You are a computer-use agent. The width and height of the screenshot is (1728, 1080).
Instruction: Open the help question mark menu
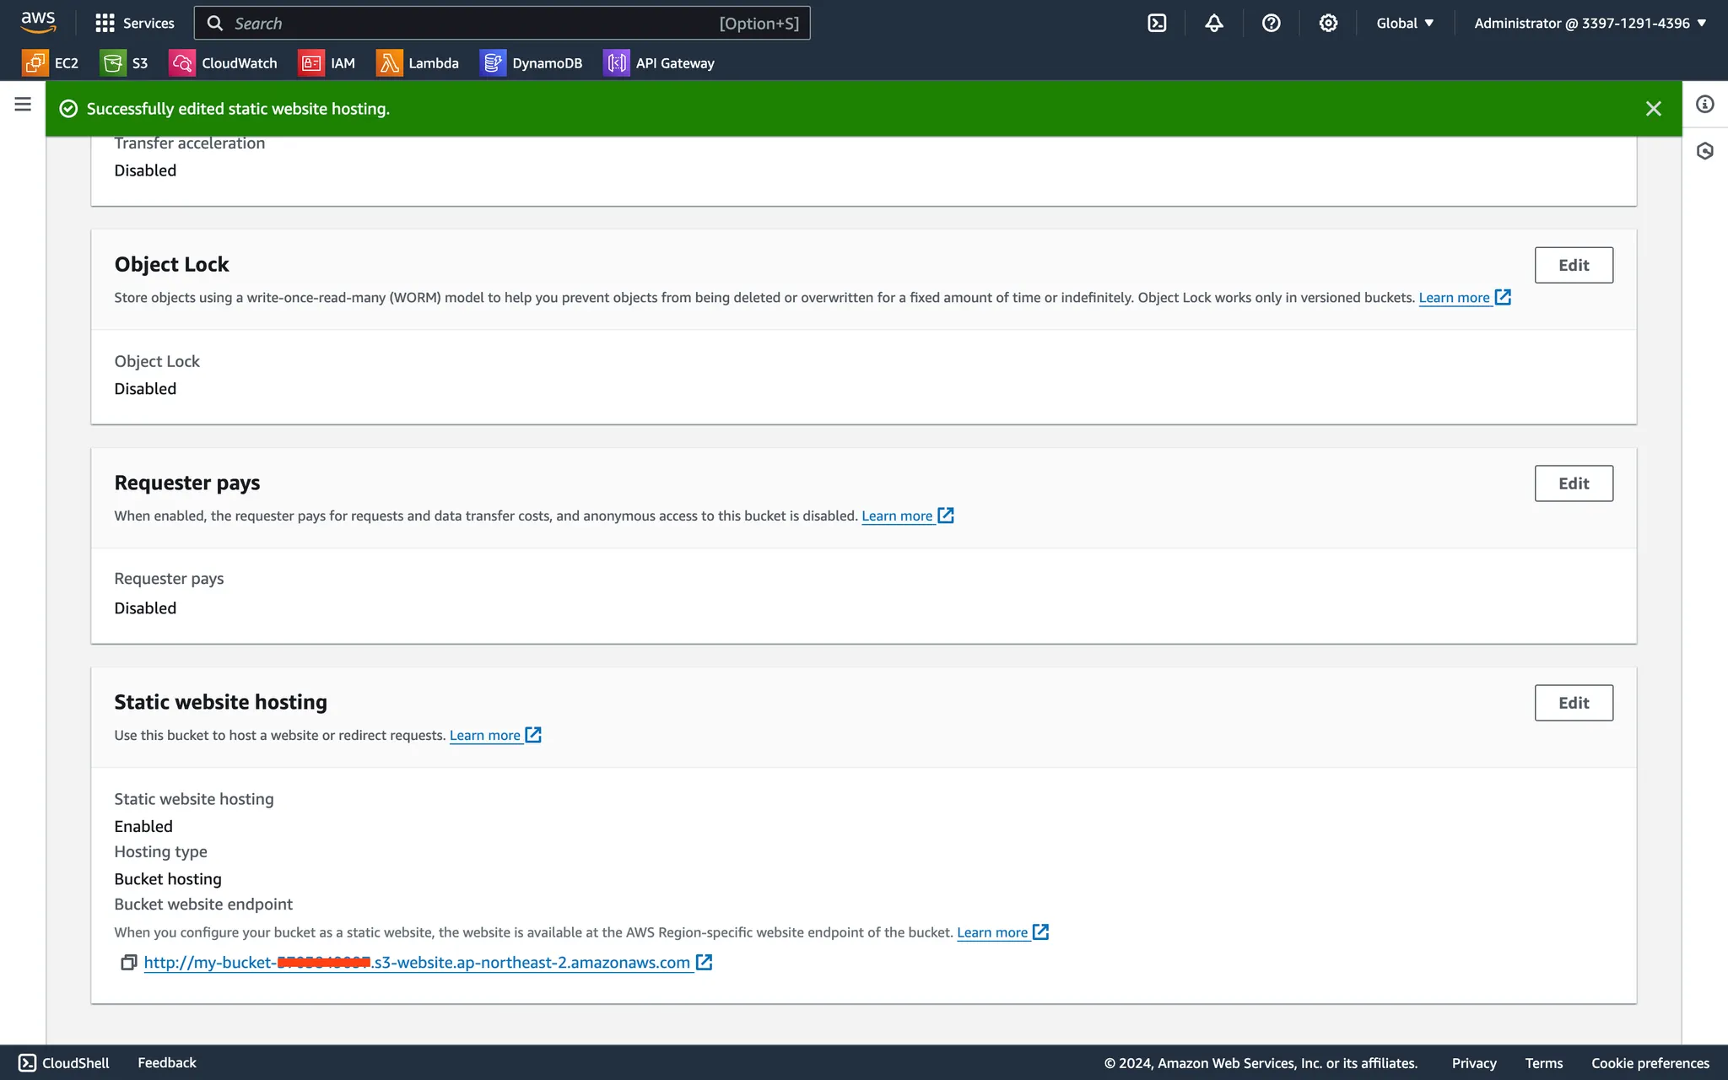tap(1271, 24)
